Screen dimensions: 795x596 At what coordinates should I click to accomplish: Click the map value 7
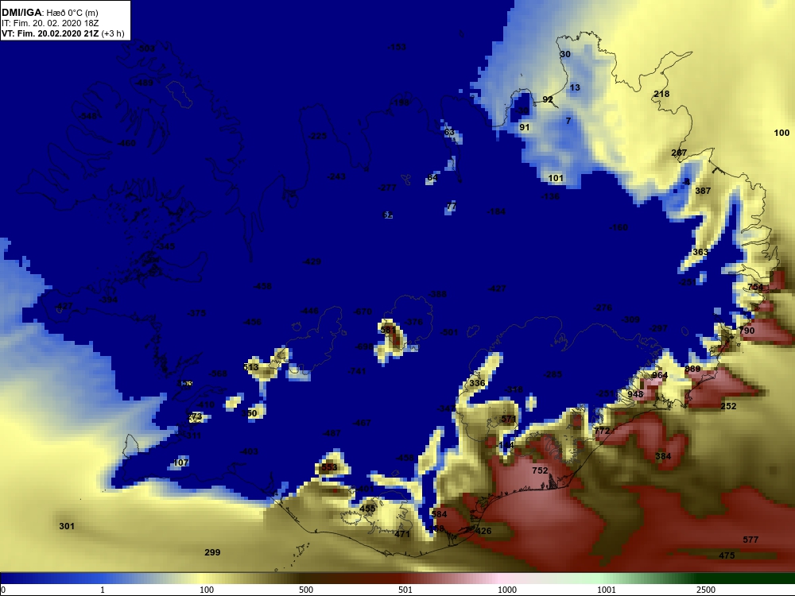coord(568,121)
